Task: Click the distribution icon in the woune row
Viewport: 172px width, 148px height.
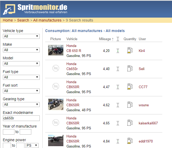Action: [118, 105]
